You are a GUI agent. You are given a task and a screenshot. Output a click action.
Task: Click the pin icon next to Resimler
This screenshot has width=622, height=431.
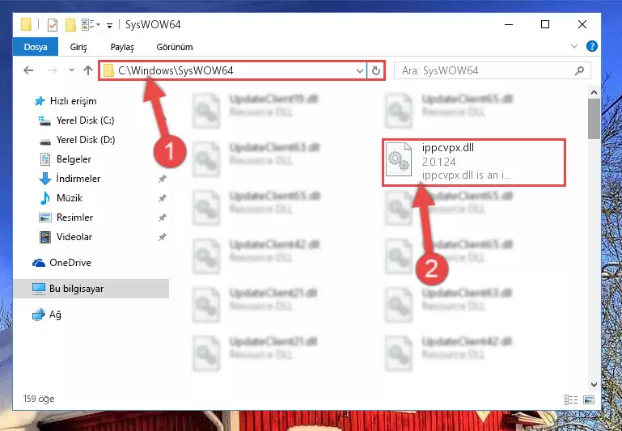pos(162,218)
